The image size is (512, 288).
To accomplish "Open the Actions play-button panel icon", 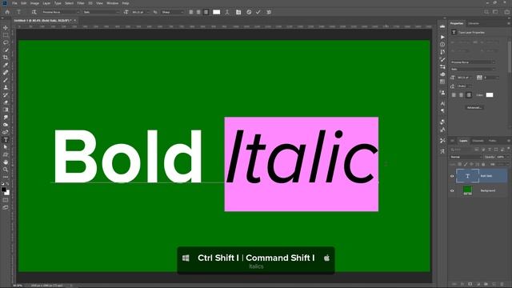I will coord(442,37).
